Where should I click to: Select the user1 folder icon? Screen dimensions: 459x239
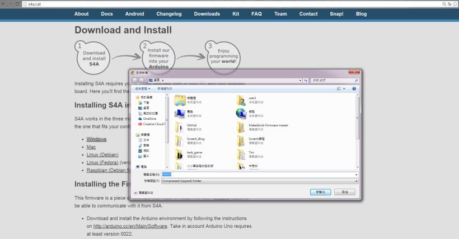[241, 100]
